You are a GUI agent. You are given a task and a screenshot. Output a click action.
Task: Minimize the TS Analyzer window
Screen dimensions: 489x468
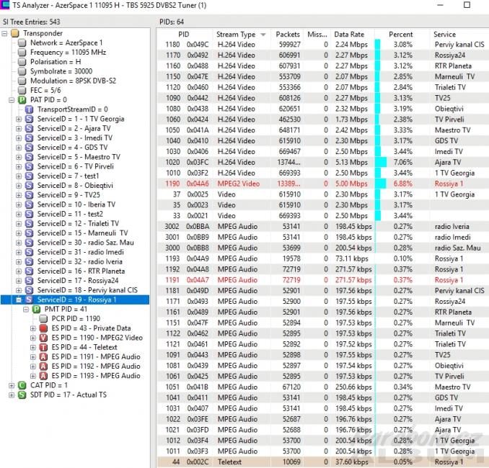coord(441,5)
